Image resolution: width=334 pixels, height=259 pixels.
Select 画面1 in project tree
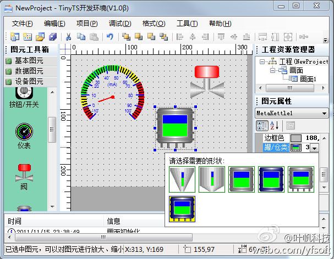[308, 79]
